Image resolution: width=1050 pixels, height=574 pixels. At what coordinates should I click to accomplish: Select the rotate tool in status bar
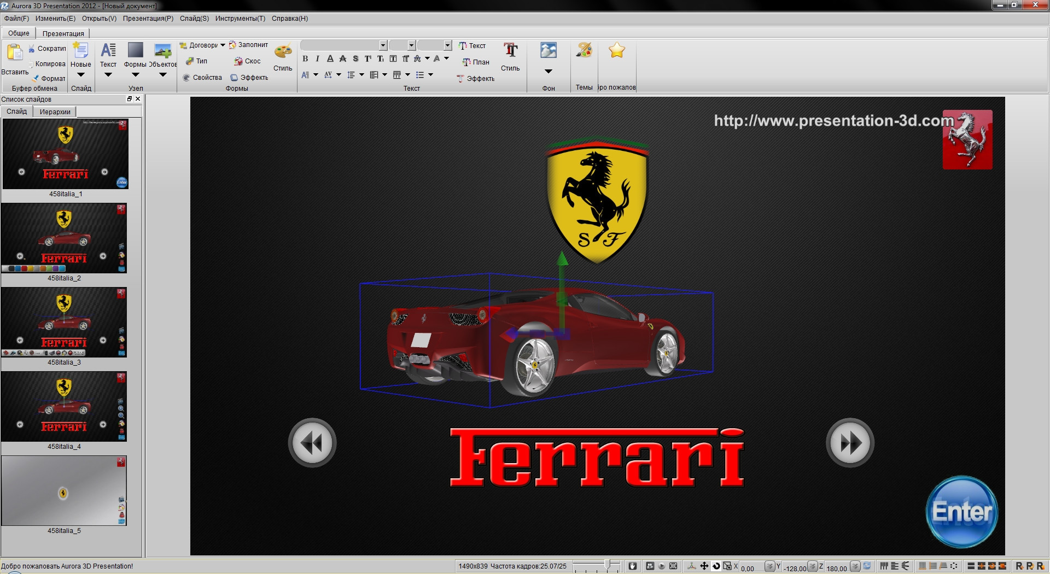(716, 566)
